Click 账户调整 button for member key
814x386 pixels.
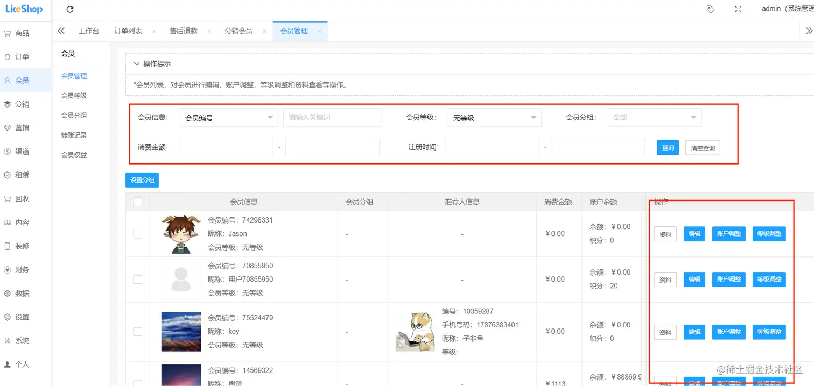pyautogui.click(x=729, y=332)
